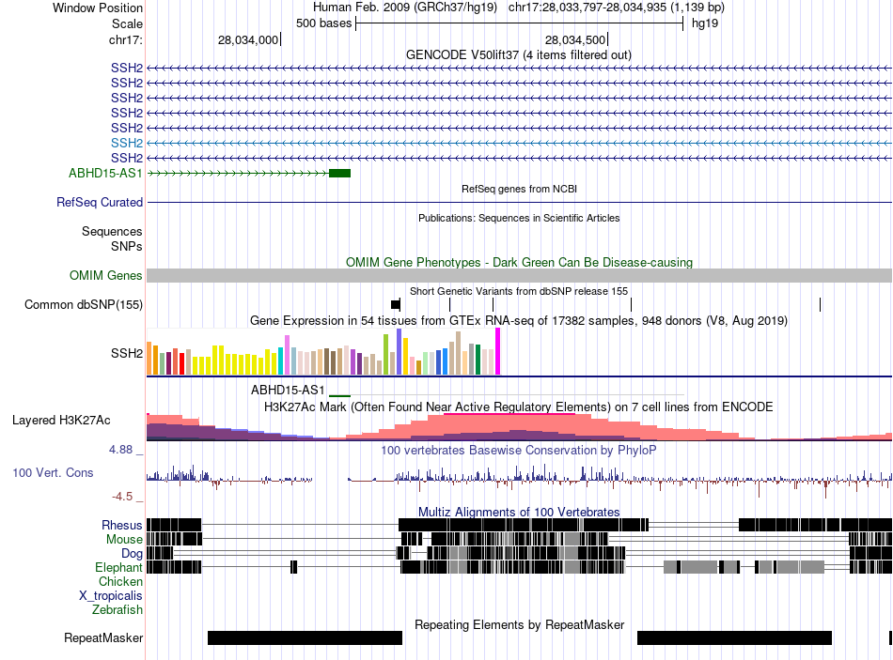Open the 100 Vert. Cons track label

pyautogui.click(x=53, y=473)
